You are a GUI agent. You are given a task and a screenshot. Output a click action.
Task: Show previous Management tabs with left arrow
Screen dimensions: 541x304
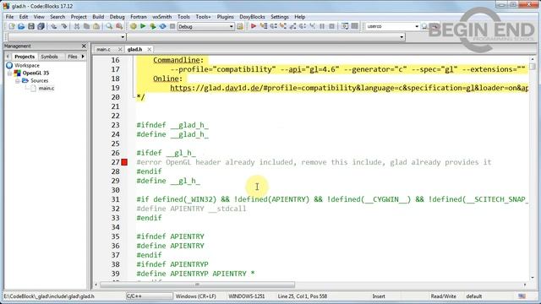[x=8, y=57]
